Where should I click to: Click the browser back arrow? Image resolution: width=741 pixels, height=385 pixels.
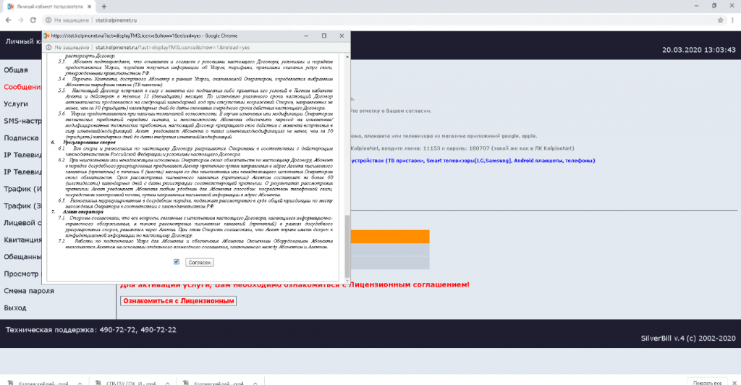pos(9,20)
